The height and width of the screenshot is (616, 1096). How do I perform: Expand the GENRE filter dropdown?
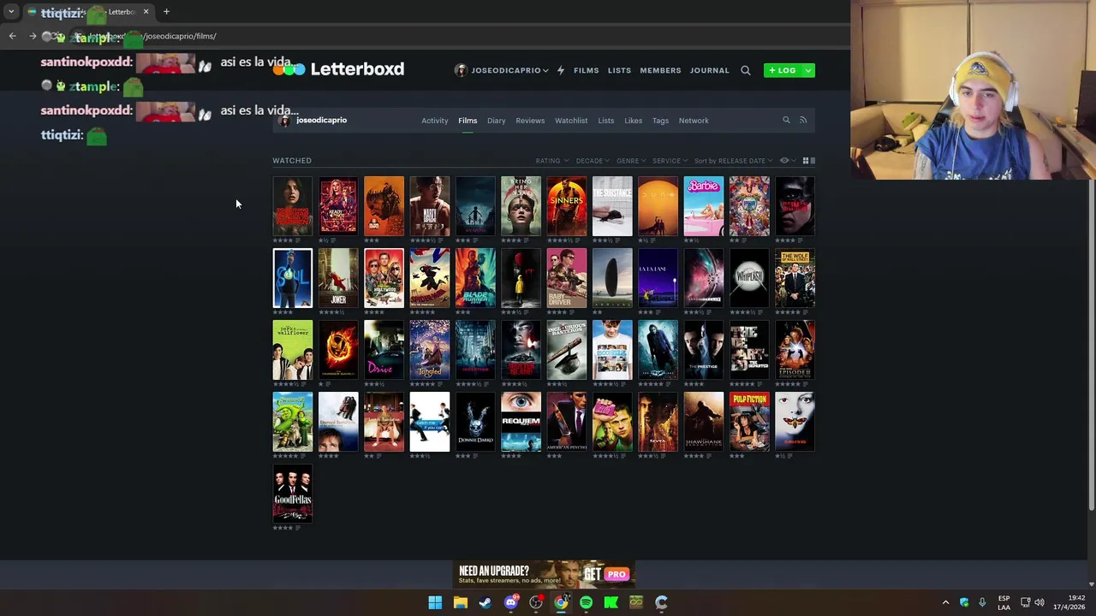pos(630,161)
